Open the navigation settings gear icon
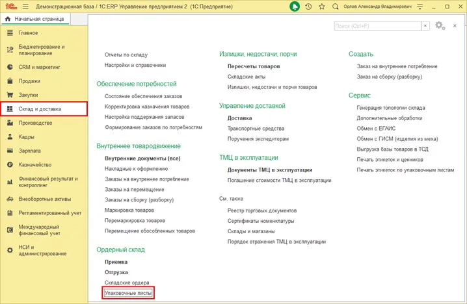The width and height of the screenshot is (467, 304). pyautogui.click(x=440, y=25)
